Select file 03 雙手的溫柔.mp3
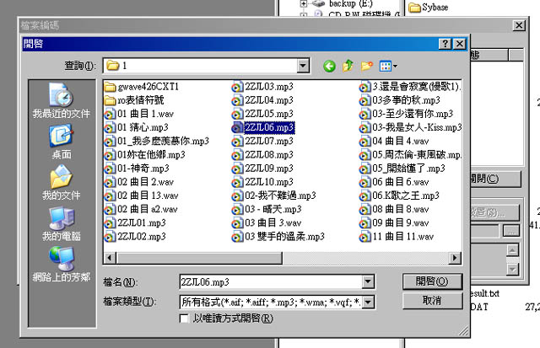540x348 pixels. (278, 237)
